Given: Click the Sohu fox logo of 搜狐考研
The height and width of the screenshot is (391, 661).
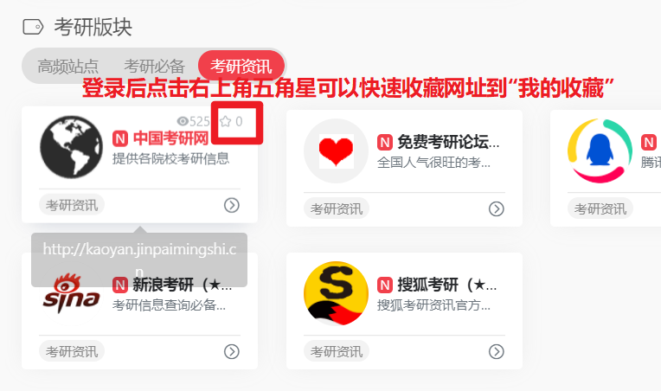Looking at the screenshot, I should pyautogui.click(x=336, y=293).
